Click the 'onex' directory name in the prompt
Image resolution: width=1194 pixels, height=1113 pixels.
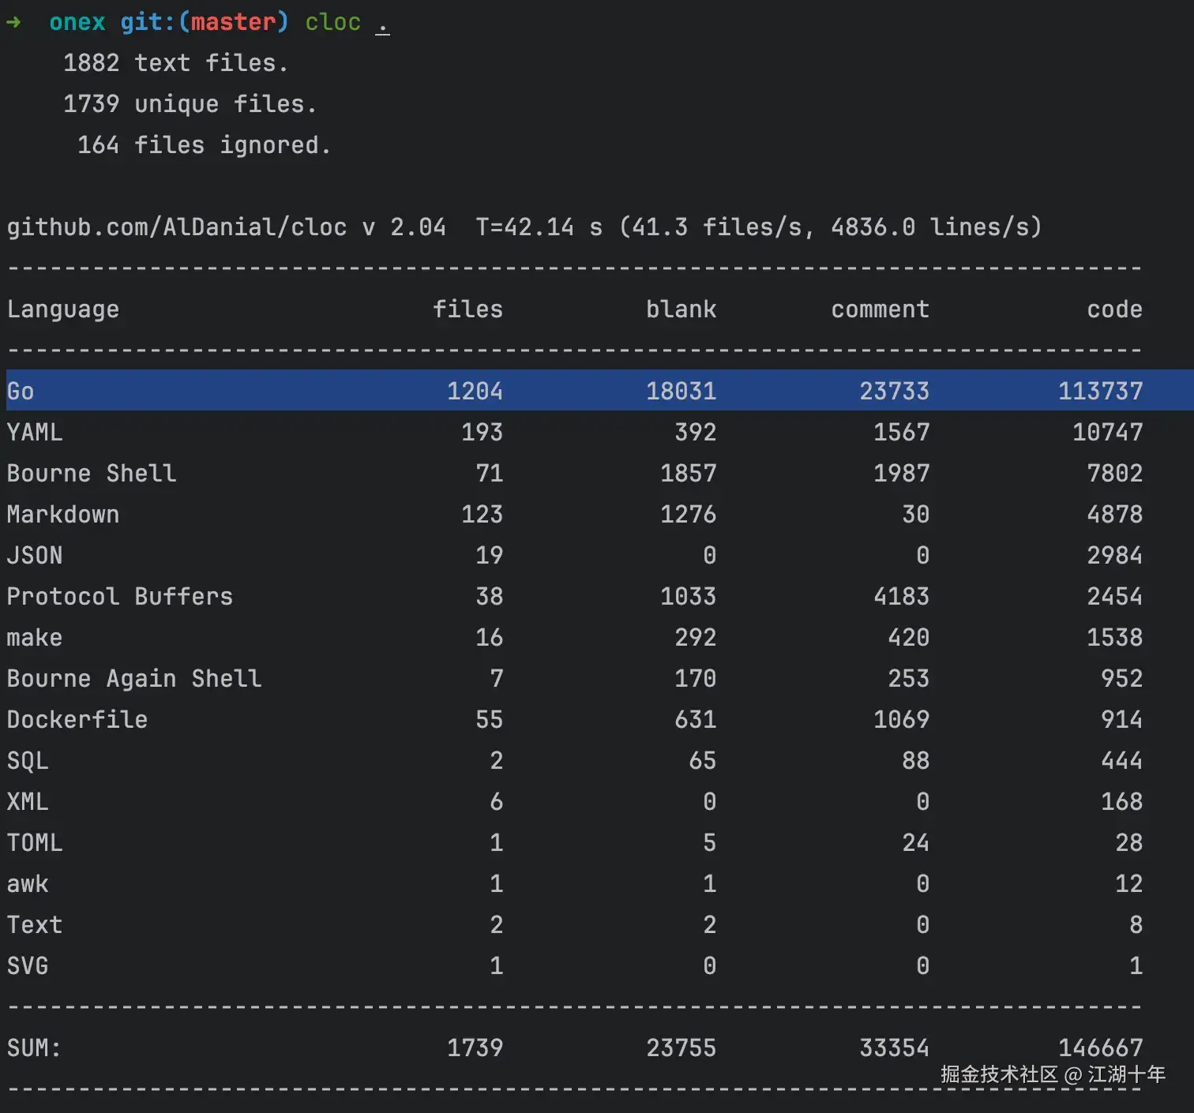(77, 22)
